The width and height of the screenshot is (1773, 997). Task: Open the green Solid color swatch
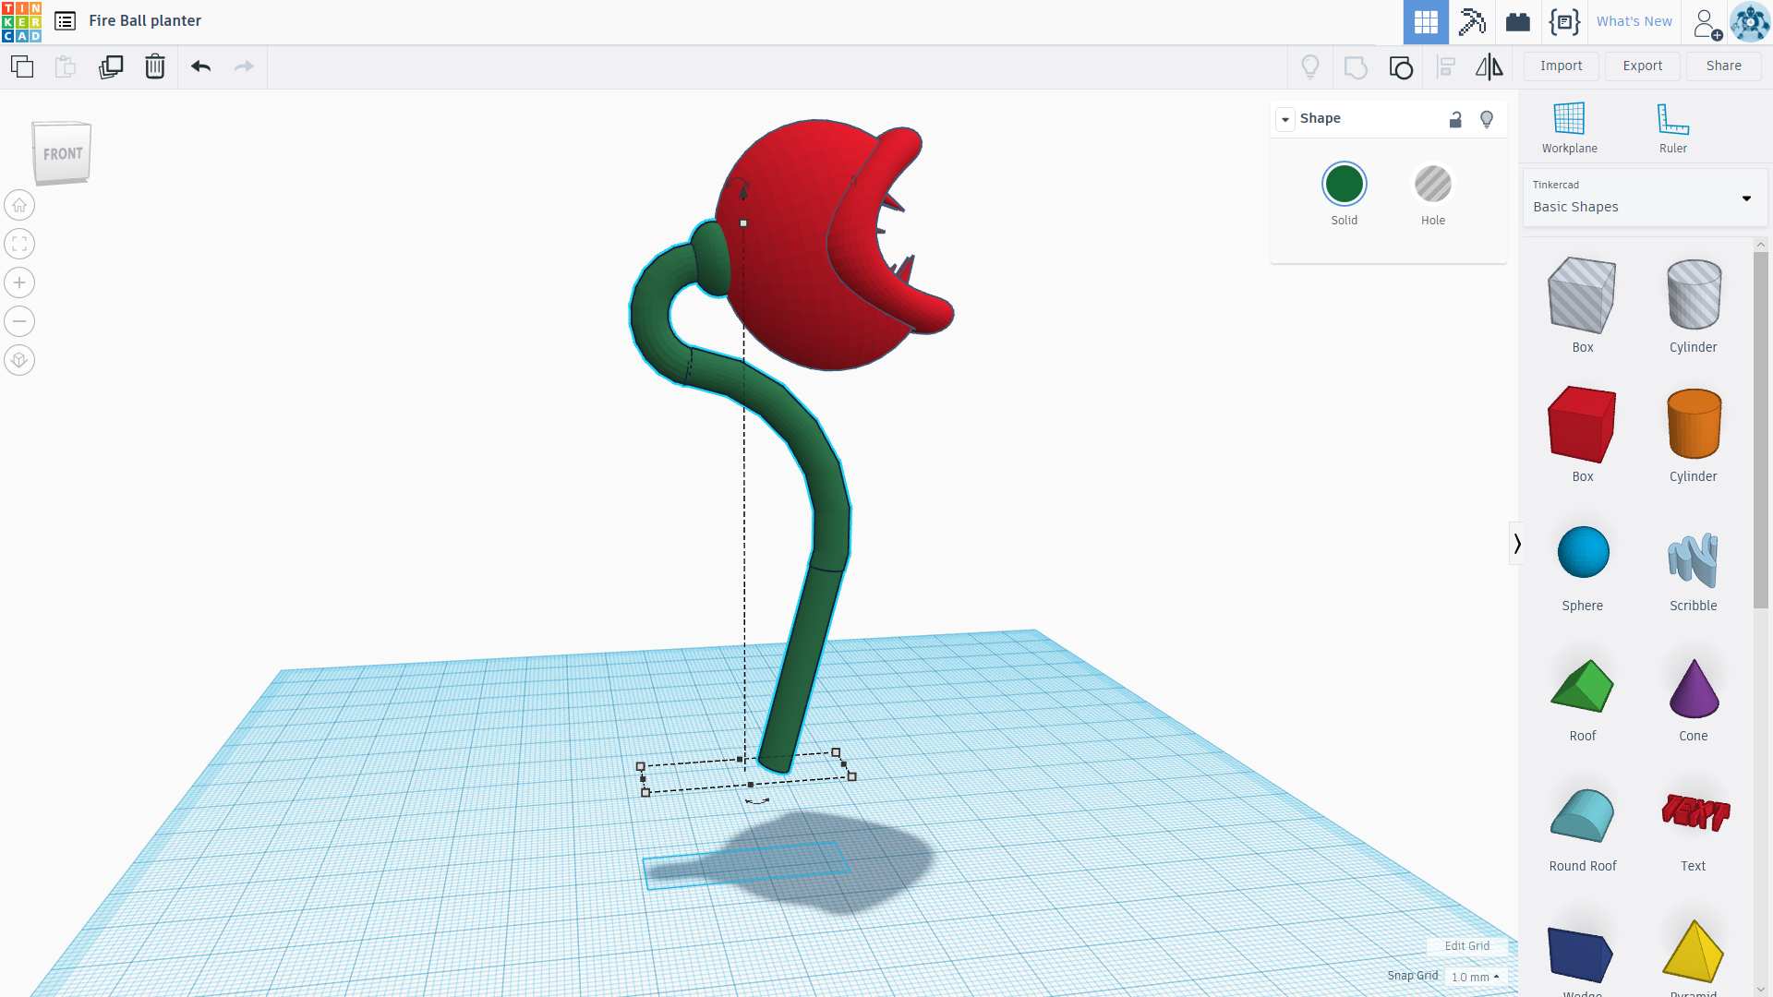point(1344,185)
